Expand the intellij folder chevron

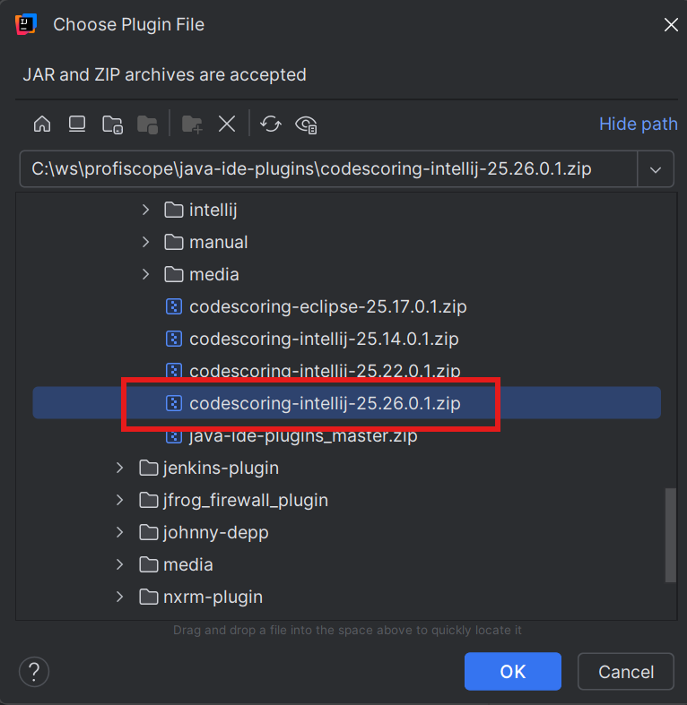tap(145, 210)
